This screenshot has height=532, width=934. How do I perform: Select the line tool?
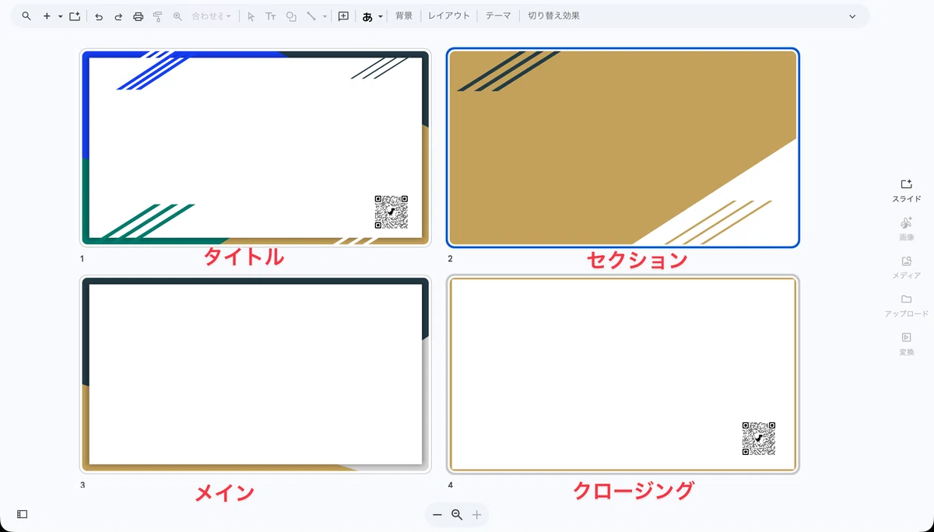311,16
